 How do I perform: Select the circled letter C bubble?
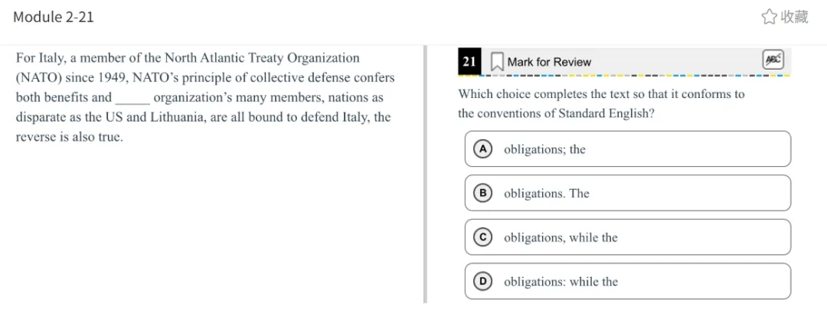tap(482, 237)
